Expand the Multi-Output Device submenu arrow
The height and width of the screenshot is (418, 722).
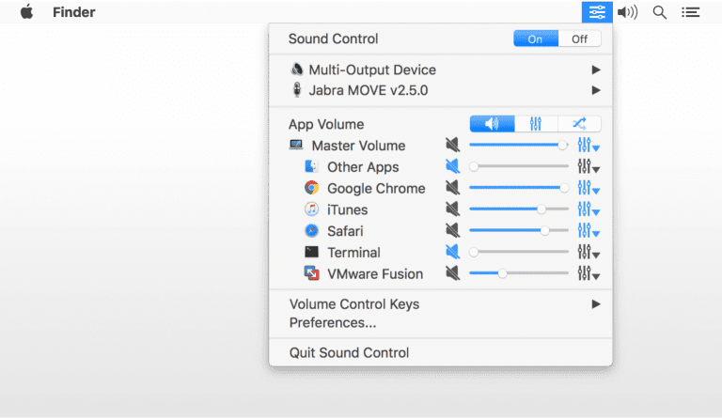(596, 70)
